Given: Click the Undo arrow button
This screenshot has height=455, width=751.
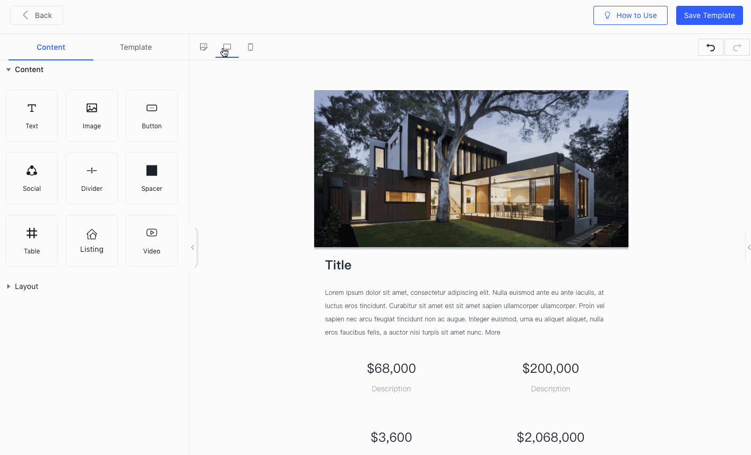Looking at the screenshot, I should tap(710, 48).
